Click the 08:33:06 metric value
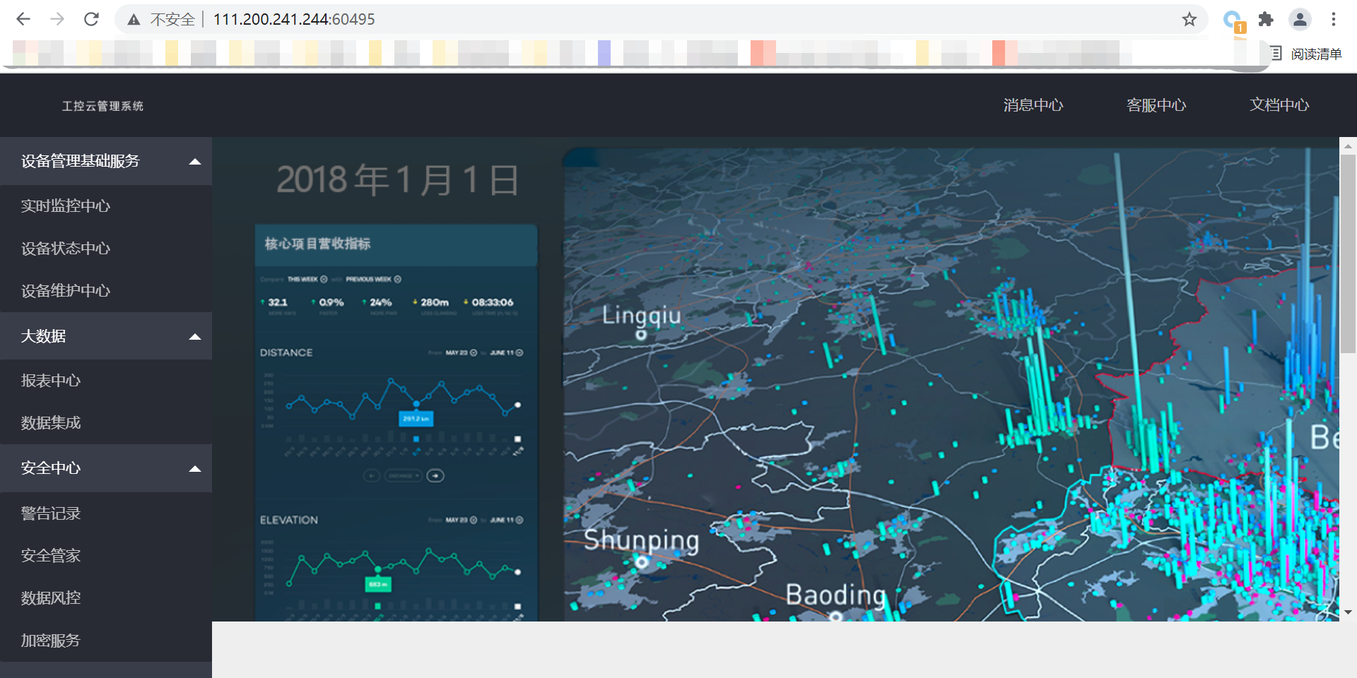 pos(493,302)
